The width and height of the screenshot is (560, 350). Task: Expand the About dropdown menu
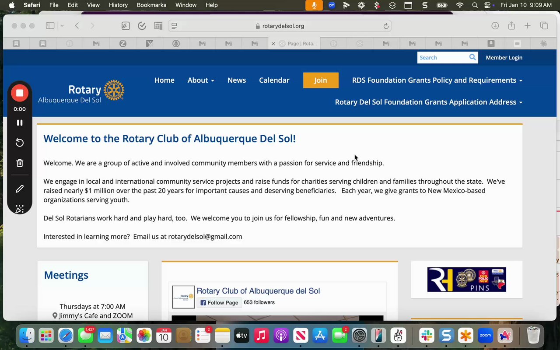click(x=201, y=80)
